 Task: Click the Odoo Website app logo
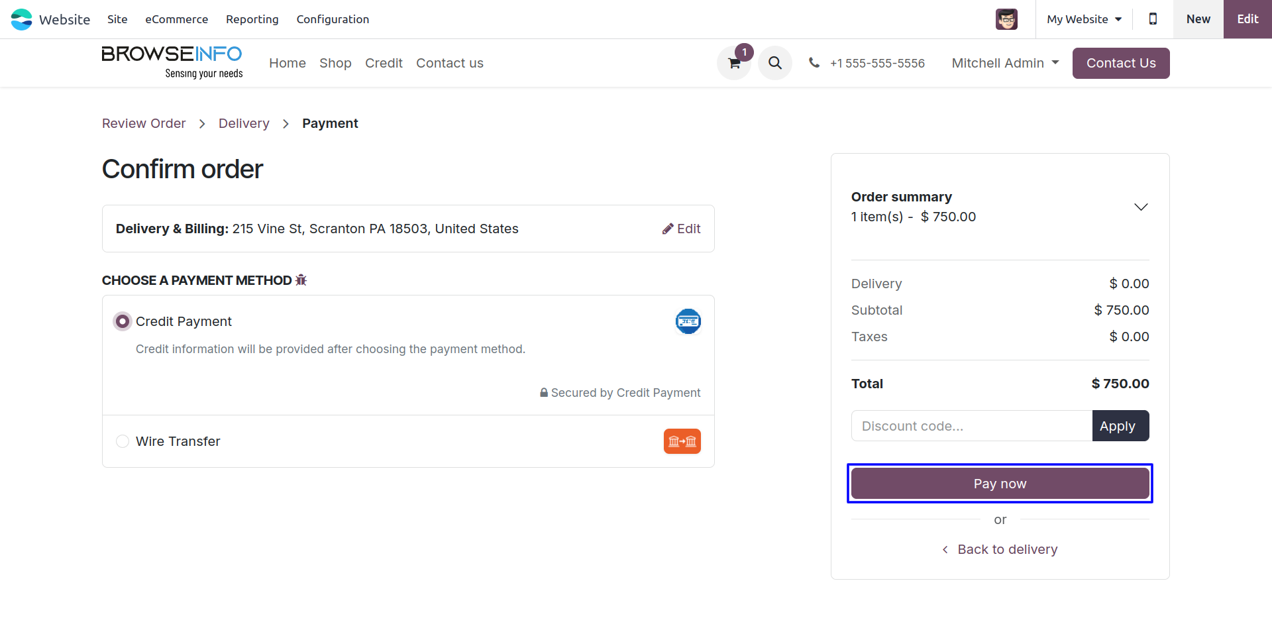[x=22, y=19]
